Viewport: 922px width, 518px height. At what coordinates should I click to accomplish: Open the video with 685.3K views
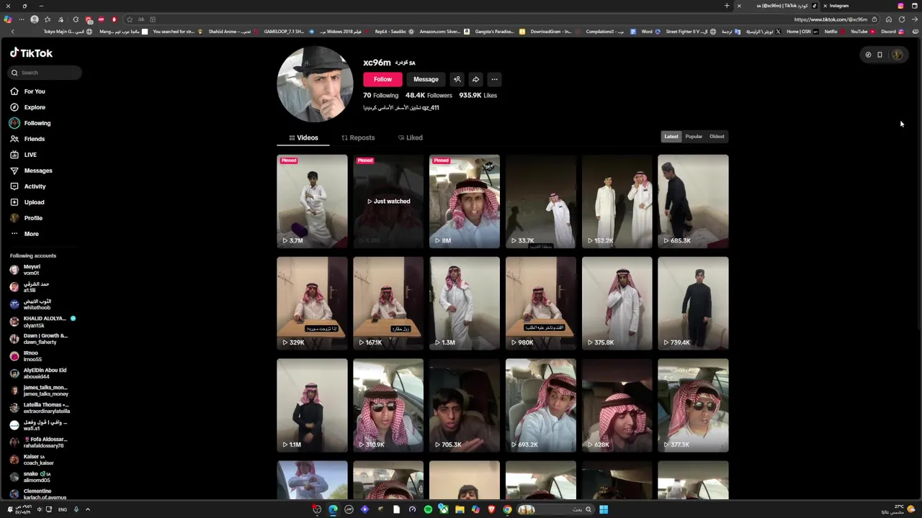point(693,201)
